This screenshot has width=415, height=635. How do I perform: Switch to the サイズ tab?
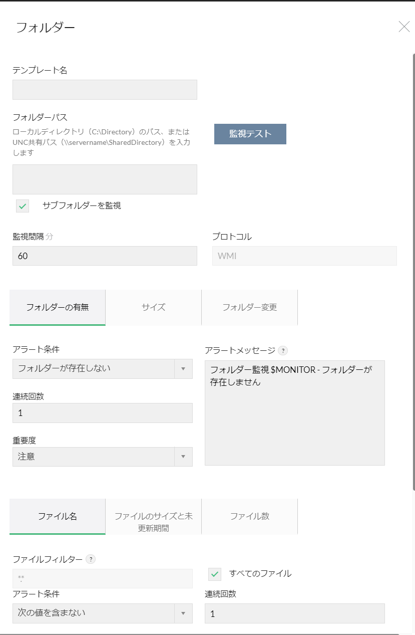click(153, 307)
